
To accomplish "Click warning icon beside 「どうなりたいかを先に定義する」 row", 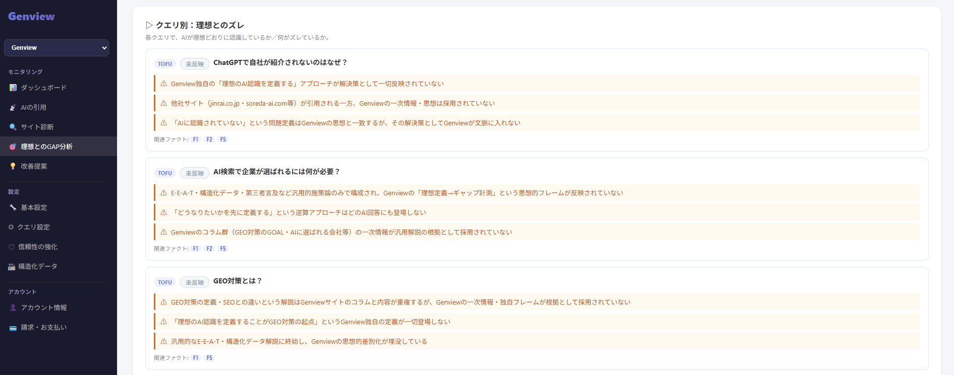I will pyautogui.click(x=163, y=212).
